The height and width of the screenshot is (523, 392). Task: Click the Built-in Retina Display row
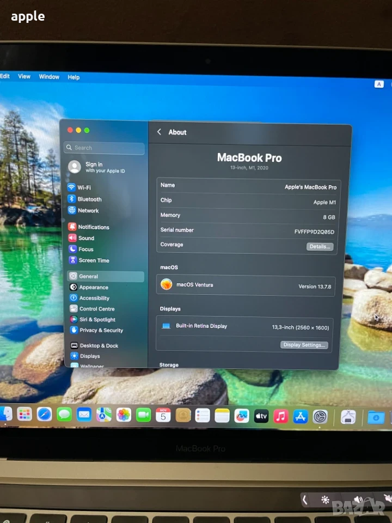[x=244, y=326]
